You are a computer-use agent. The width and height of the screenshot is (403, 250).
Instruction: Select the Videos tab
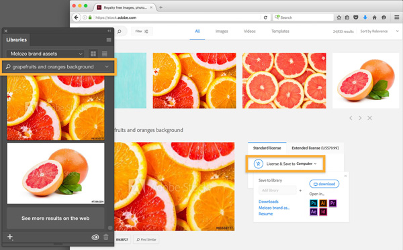[249, 32]
